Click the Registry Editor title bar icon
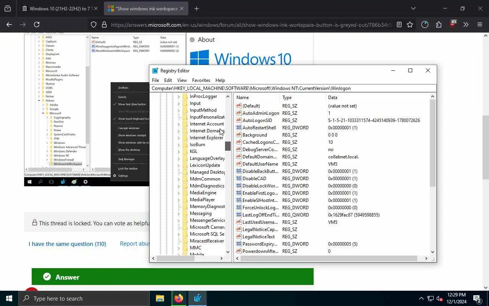The image size is (489, 306). 155,71
